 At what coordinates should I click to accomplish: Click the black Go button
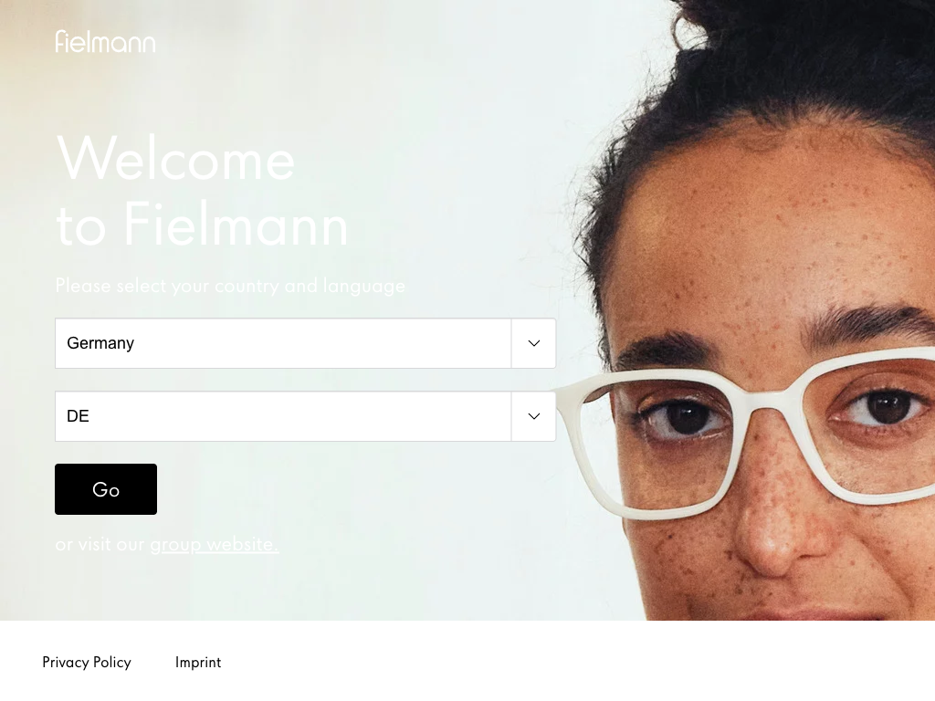106,489
